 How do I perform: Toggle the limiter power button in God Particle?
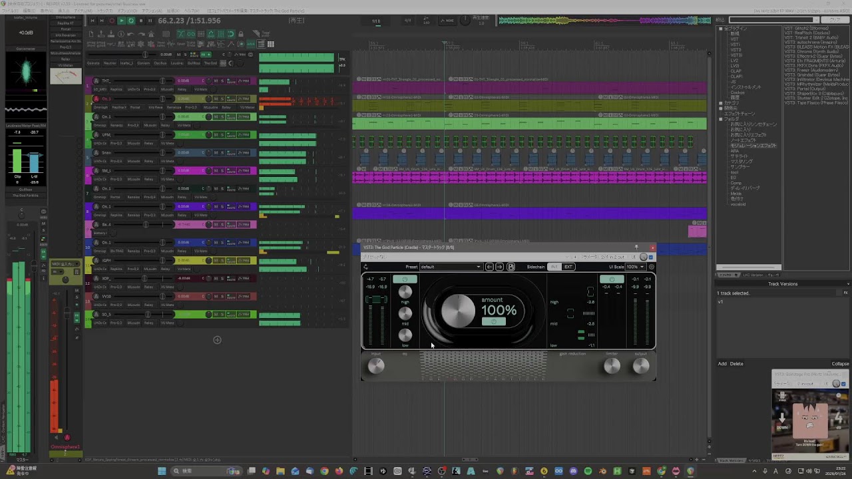click(x=612, y=279)
